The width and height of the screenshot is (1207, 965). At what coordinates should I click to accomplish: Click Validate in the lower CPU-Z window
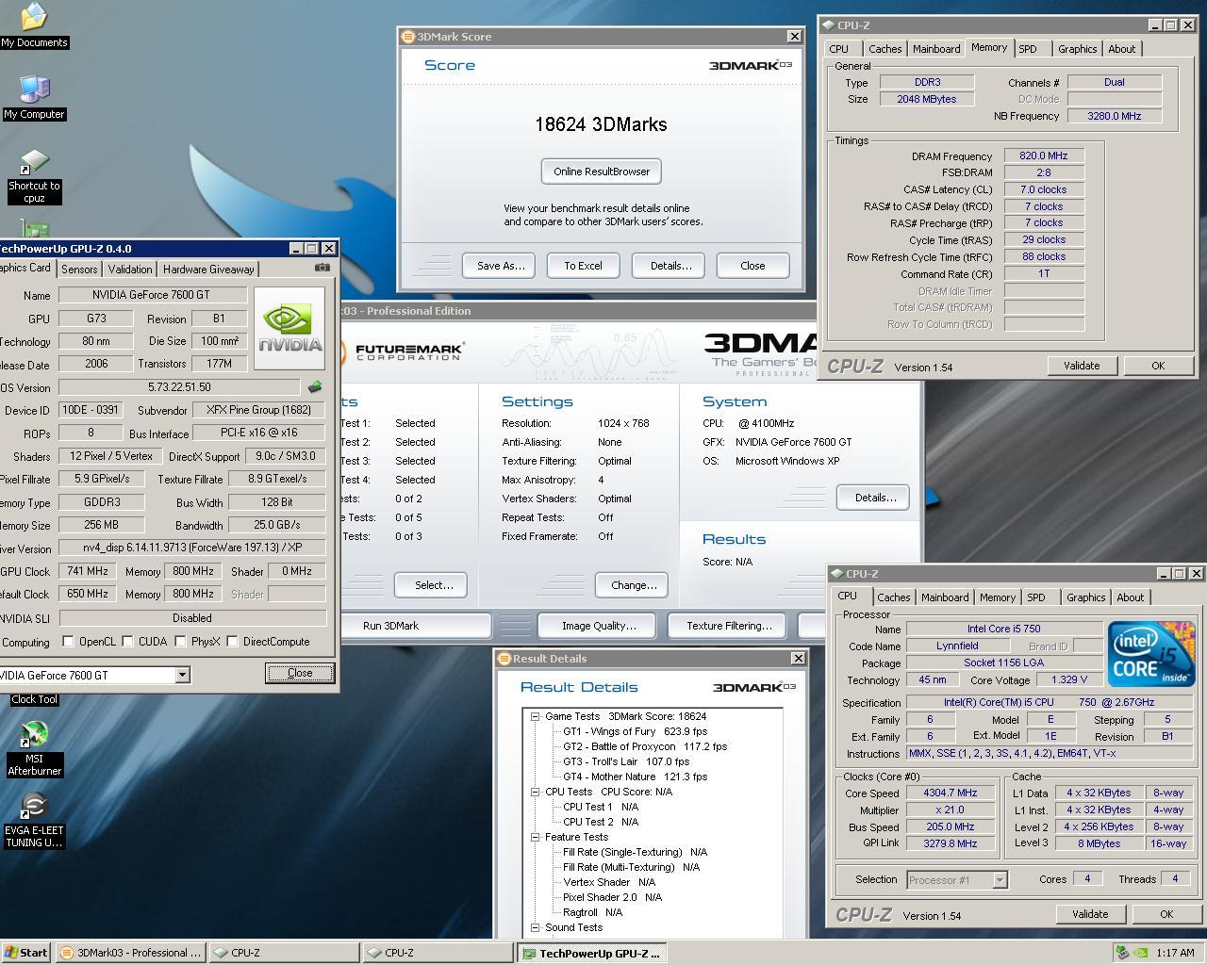click(1090, 914)
